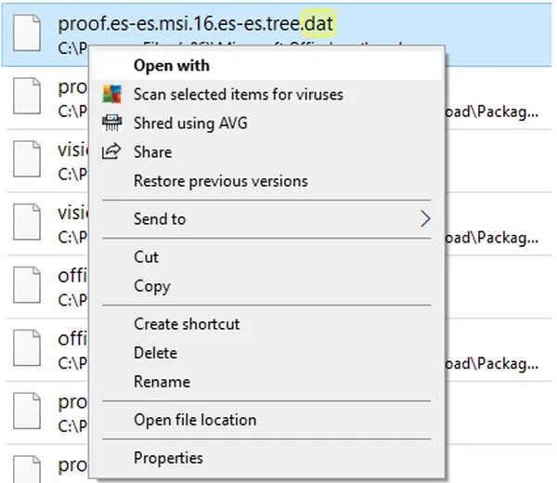Choose Shred using AVG

[190, 123]
